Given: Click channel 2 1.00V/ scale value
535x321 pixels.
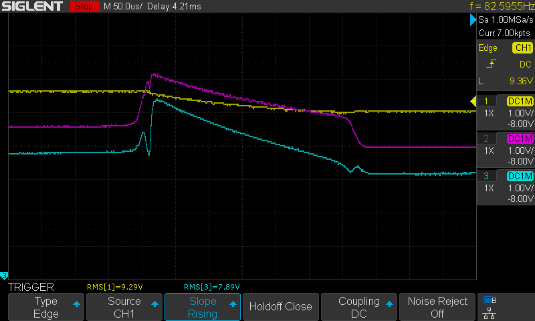Looking at the screenshot, I should pyautogui.click(x=520, y=150).
